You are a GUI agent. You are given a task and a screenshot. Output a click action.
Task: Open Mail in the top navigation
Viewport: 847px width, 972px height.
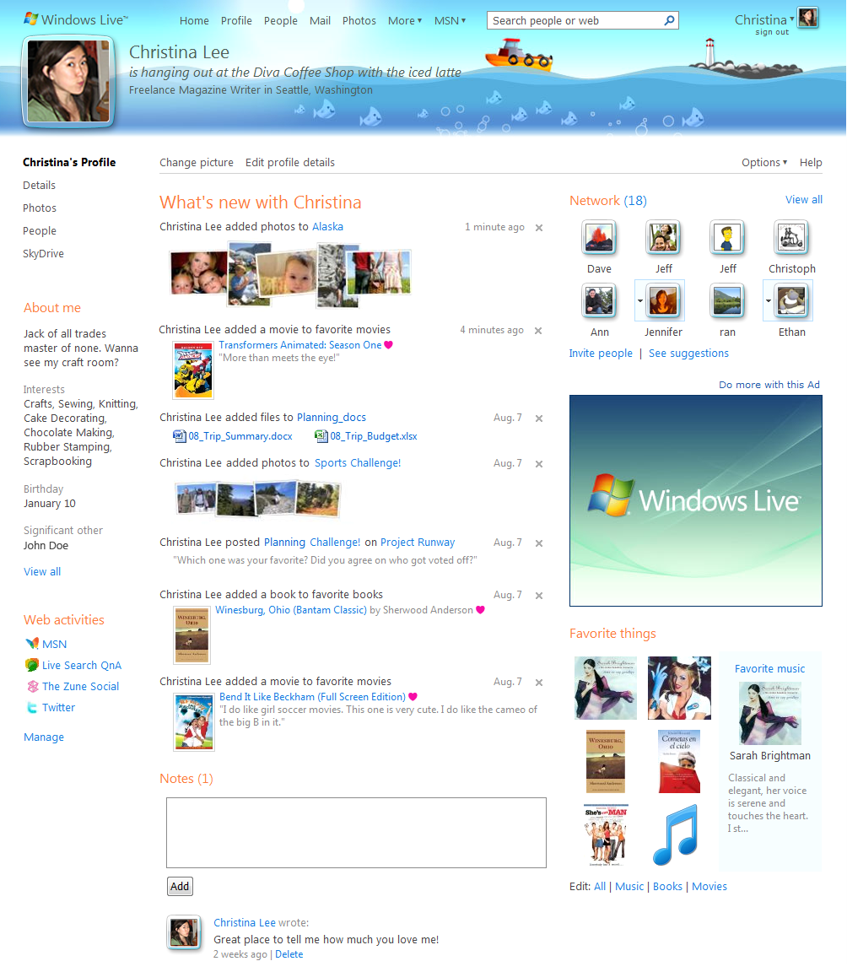tap(320, 20)
